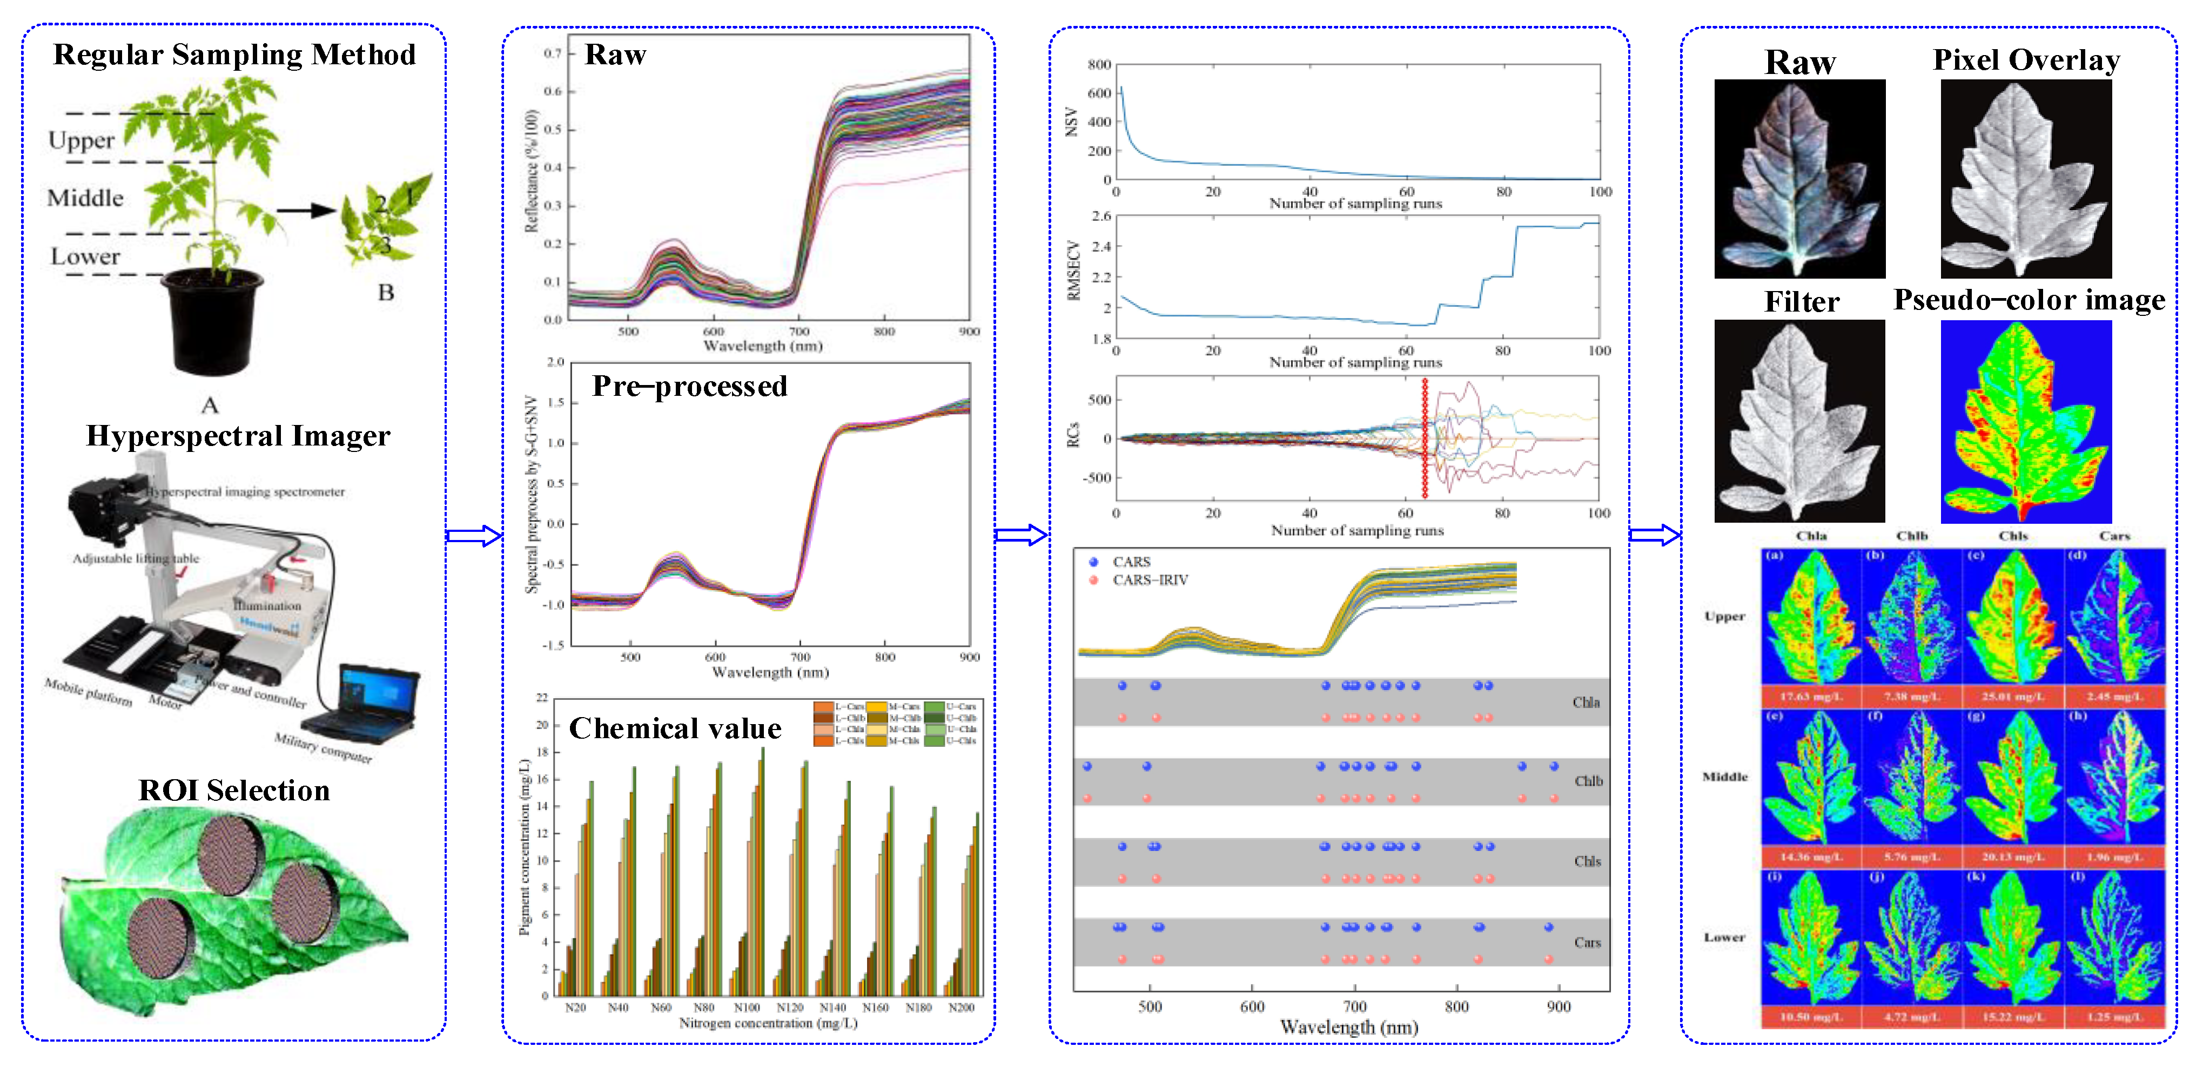
Task: Click the ROI Selection heading
Action: point(234,790)
